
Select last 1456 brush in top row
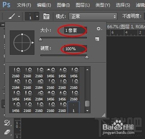pos(74,73)
